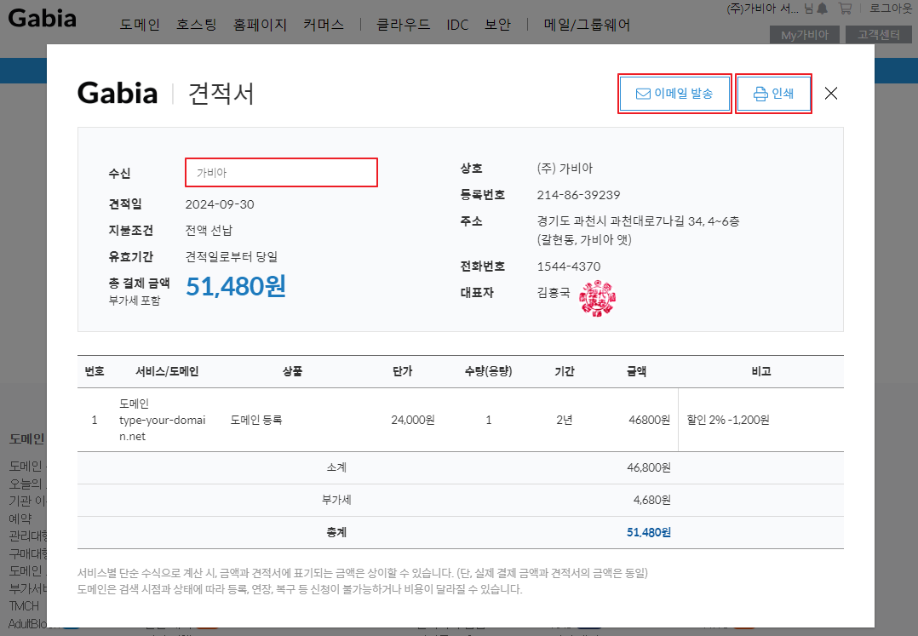Image resolution: width=918 pixels, height=636 pixels.
Task: Close the quotation dialog with the X
Action: [831, 94]
